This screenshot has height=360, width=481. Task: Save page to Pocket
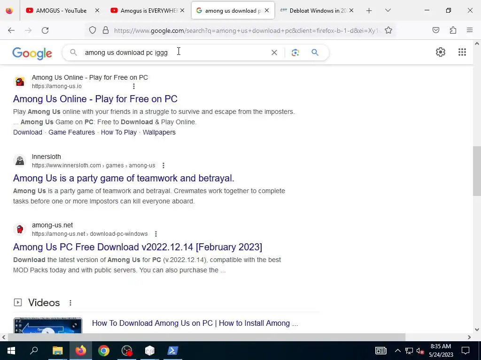436,30
